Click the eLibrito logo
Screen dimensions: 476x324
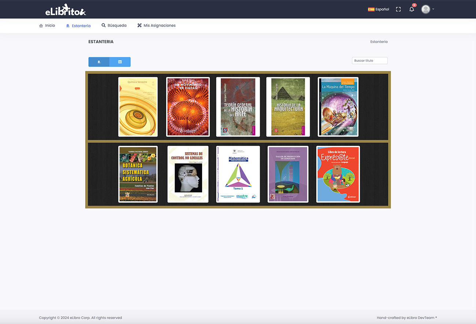pos(66,10)
